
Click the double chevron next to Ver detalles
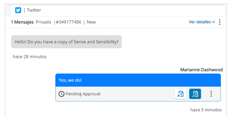[x=214, y=22]
